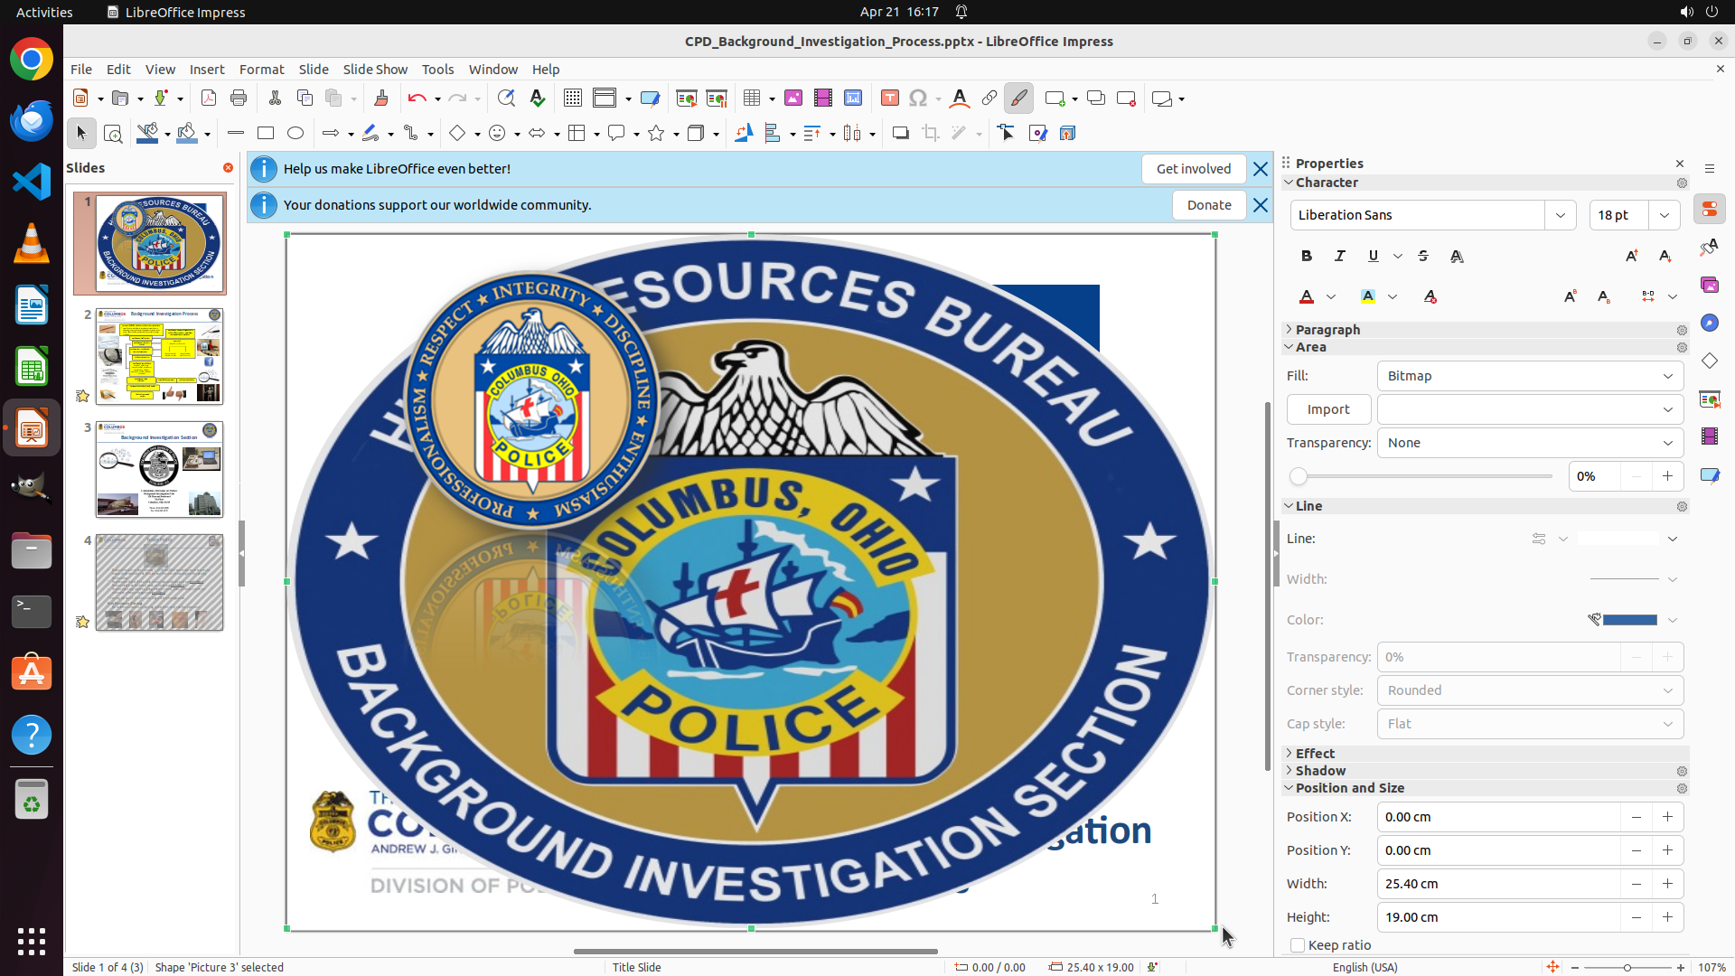
Task: Click the Export as PDF icon
Action: [209, 99]
